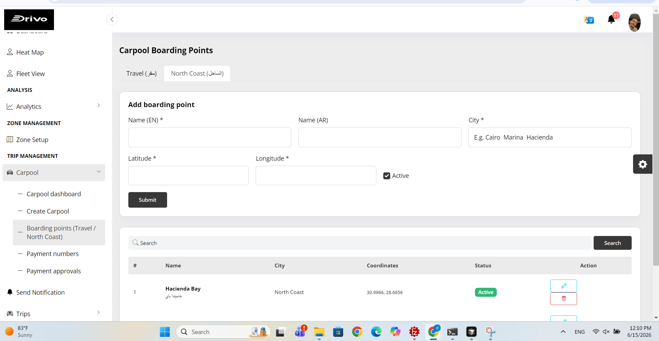Select the North Coast tab

(197, 74)
